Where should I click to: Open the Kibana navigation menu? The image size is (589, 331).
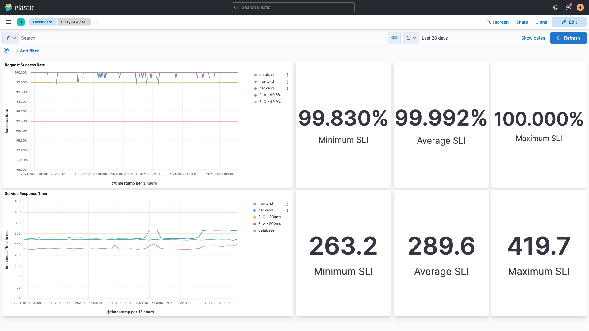(x=8, y=22)
